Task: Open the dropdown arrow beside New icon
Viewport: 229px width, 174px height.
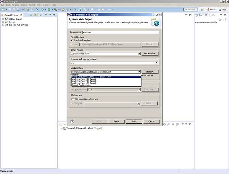Action: pos(6,10)
